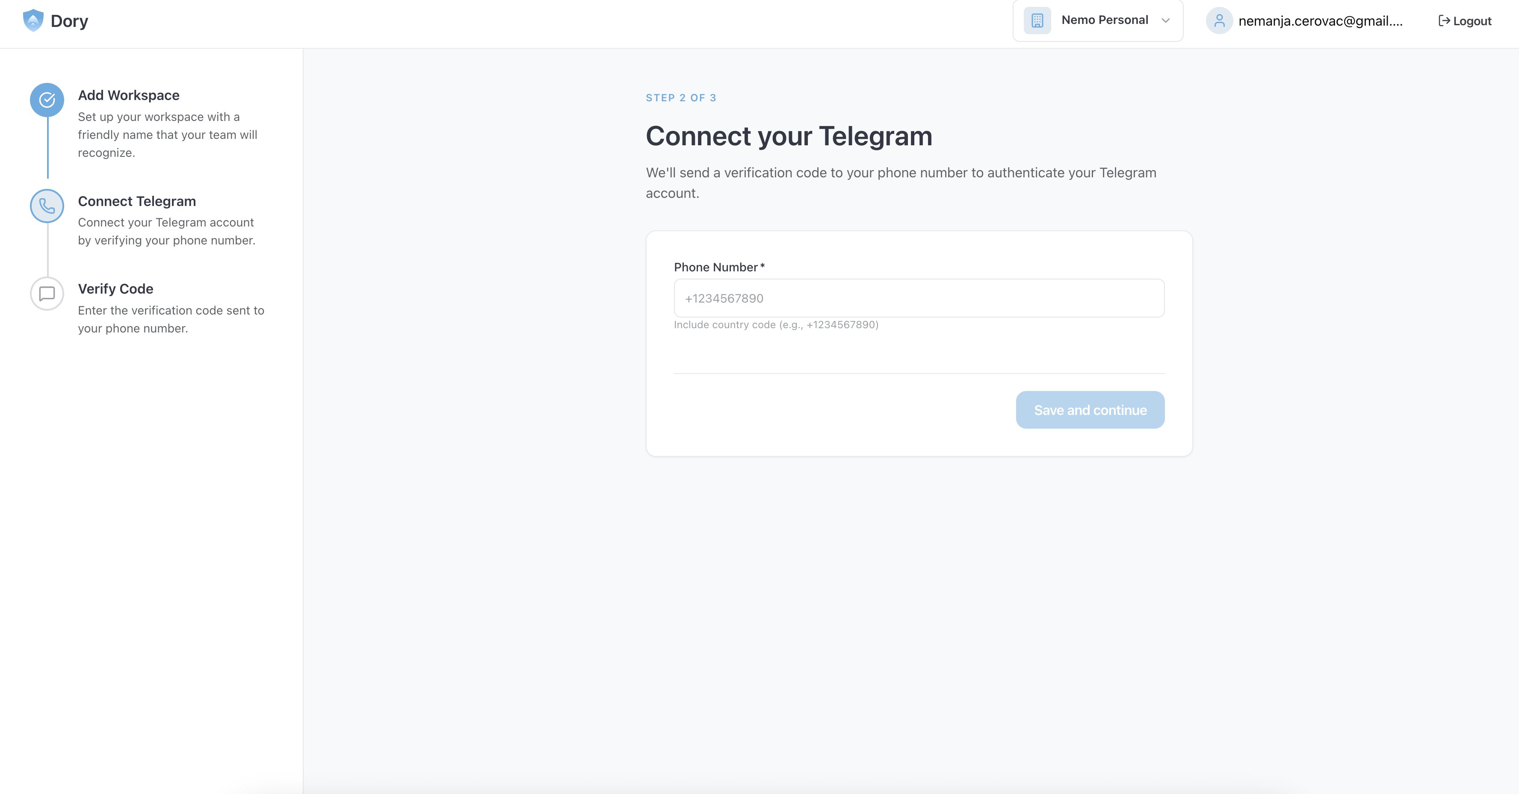Focus the Phone Number input field
The width and height of the screenshot is (1519, 794).
click(919, 298)
